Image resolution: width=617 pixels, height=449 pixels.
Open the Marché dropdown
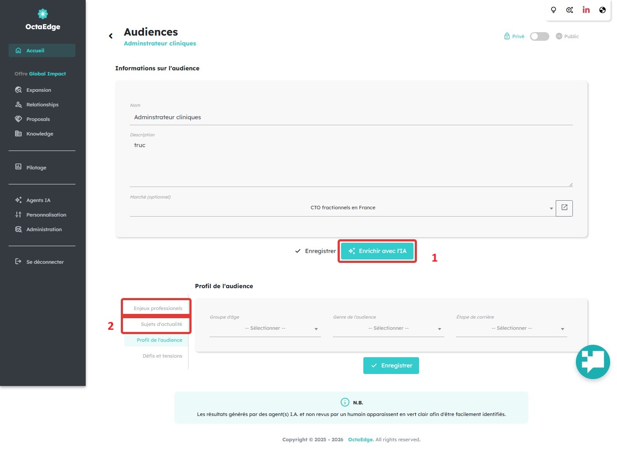(x=342, y=208)
